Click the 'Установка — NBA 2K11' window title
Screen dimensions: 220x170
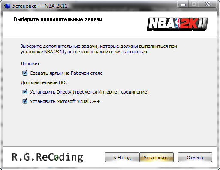tap(40, 6)
